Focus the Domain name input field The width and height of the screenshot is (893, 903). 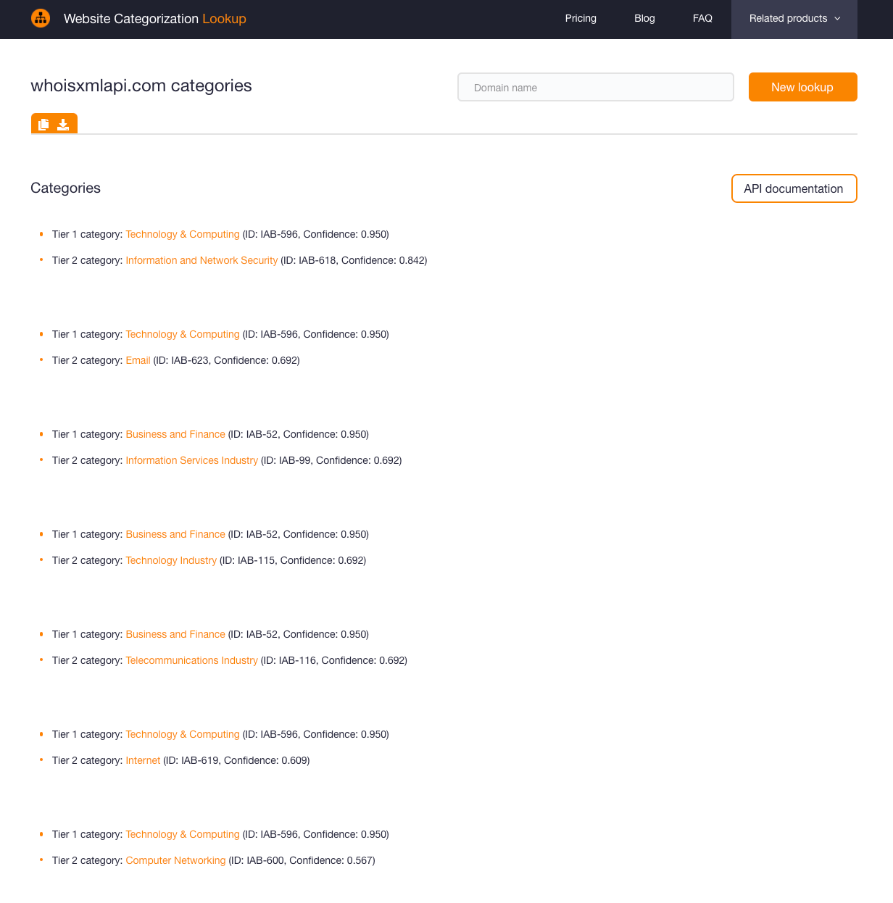pyautogui.click(x=596, y=87)
